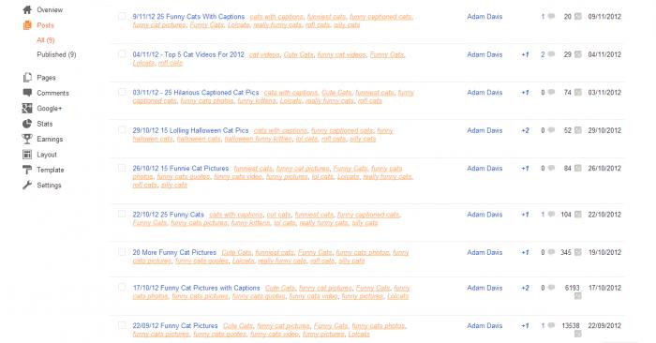Open the Settings section label
The image size is (656, 343).
(49, 186)
